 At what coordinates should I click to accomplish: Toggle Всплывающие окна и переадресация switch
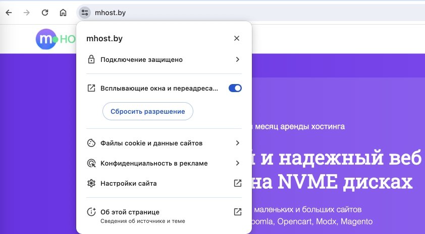[x=235, y=88]
